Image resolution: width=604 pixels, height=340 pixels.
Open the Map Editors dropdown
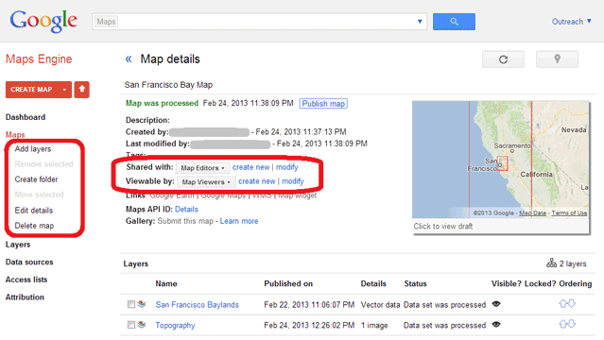click(202, 168)
